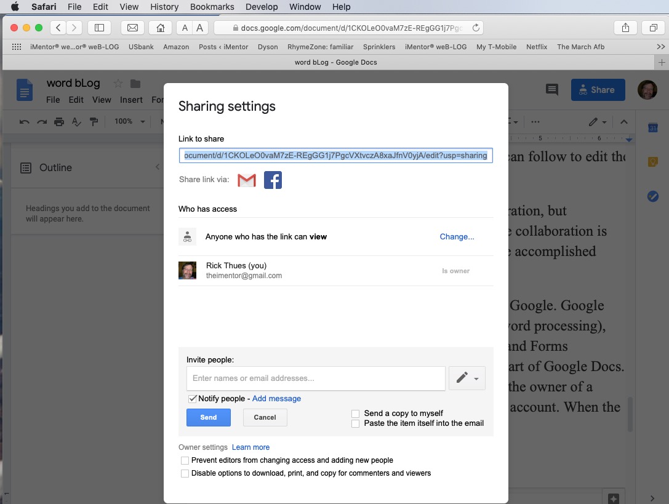This screenshot has height=504, width=669.
Task: Click the Explore button at bottom right
Action: [x=614, y=498]
